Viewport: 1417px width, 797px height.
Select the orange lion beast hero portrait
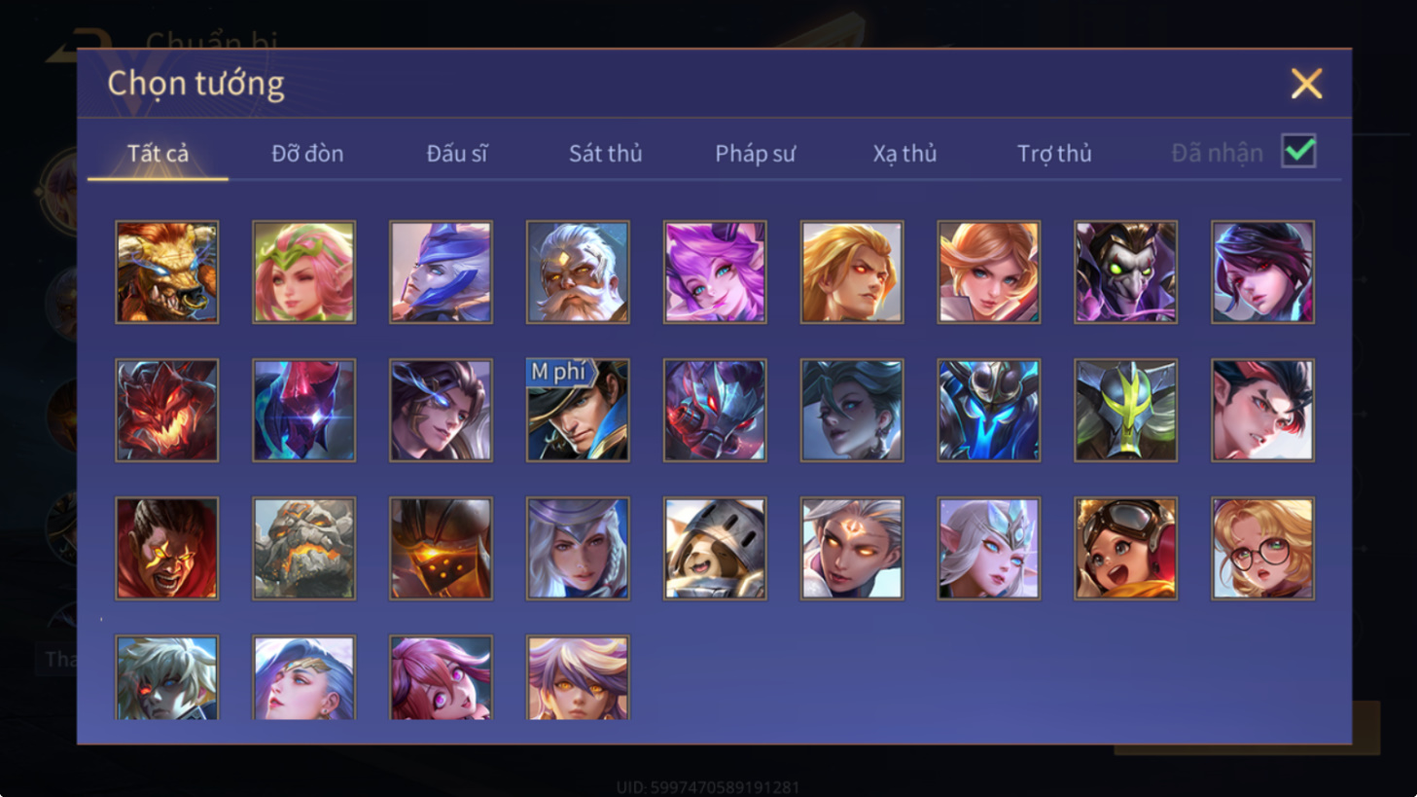167,272
